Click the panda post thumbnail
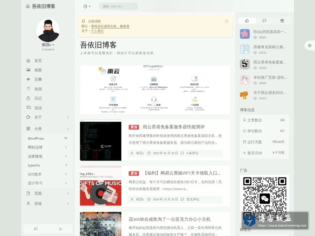This screenshot has height=236, width=315. click(x=245, y=64)
